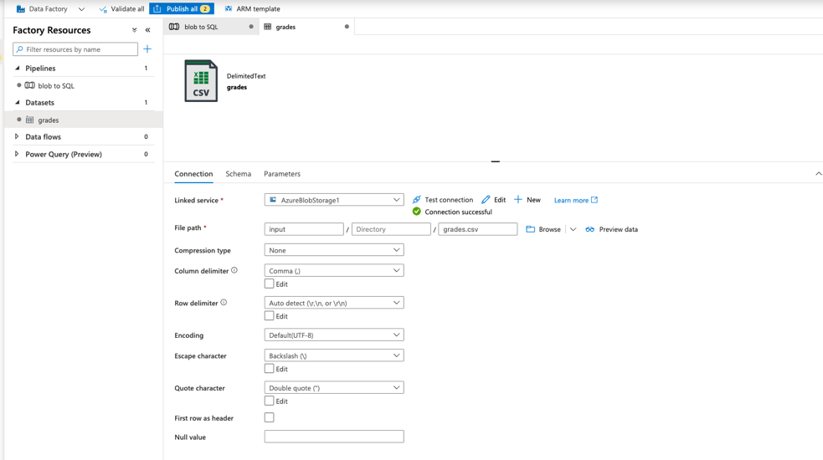Click the Browse folder icon
Screen dimensions: 823x460
[x=531, y=229]
